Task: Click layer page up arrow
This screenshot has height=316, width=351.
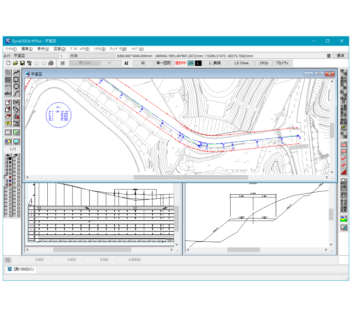Action: click(8, 155)
